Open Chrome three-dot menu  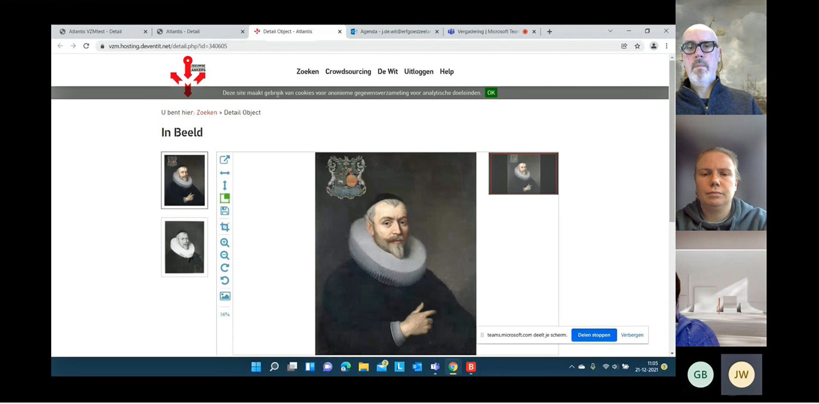coord(666,46)
